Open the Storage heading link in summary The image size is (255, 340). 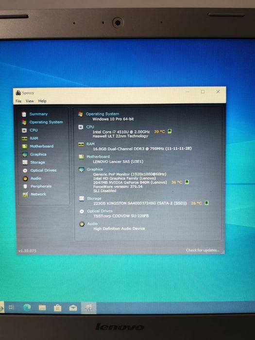(x=94, y=198)
